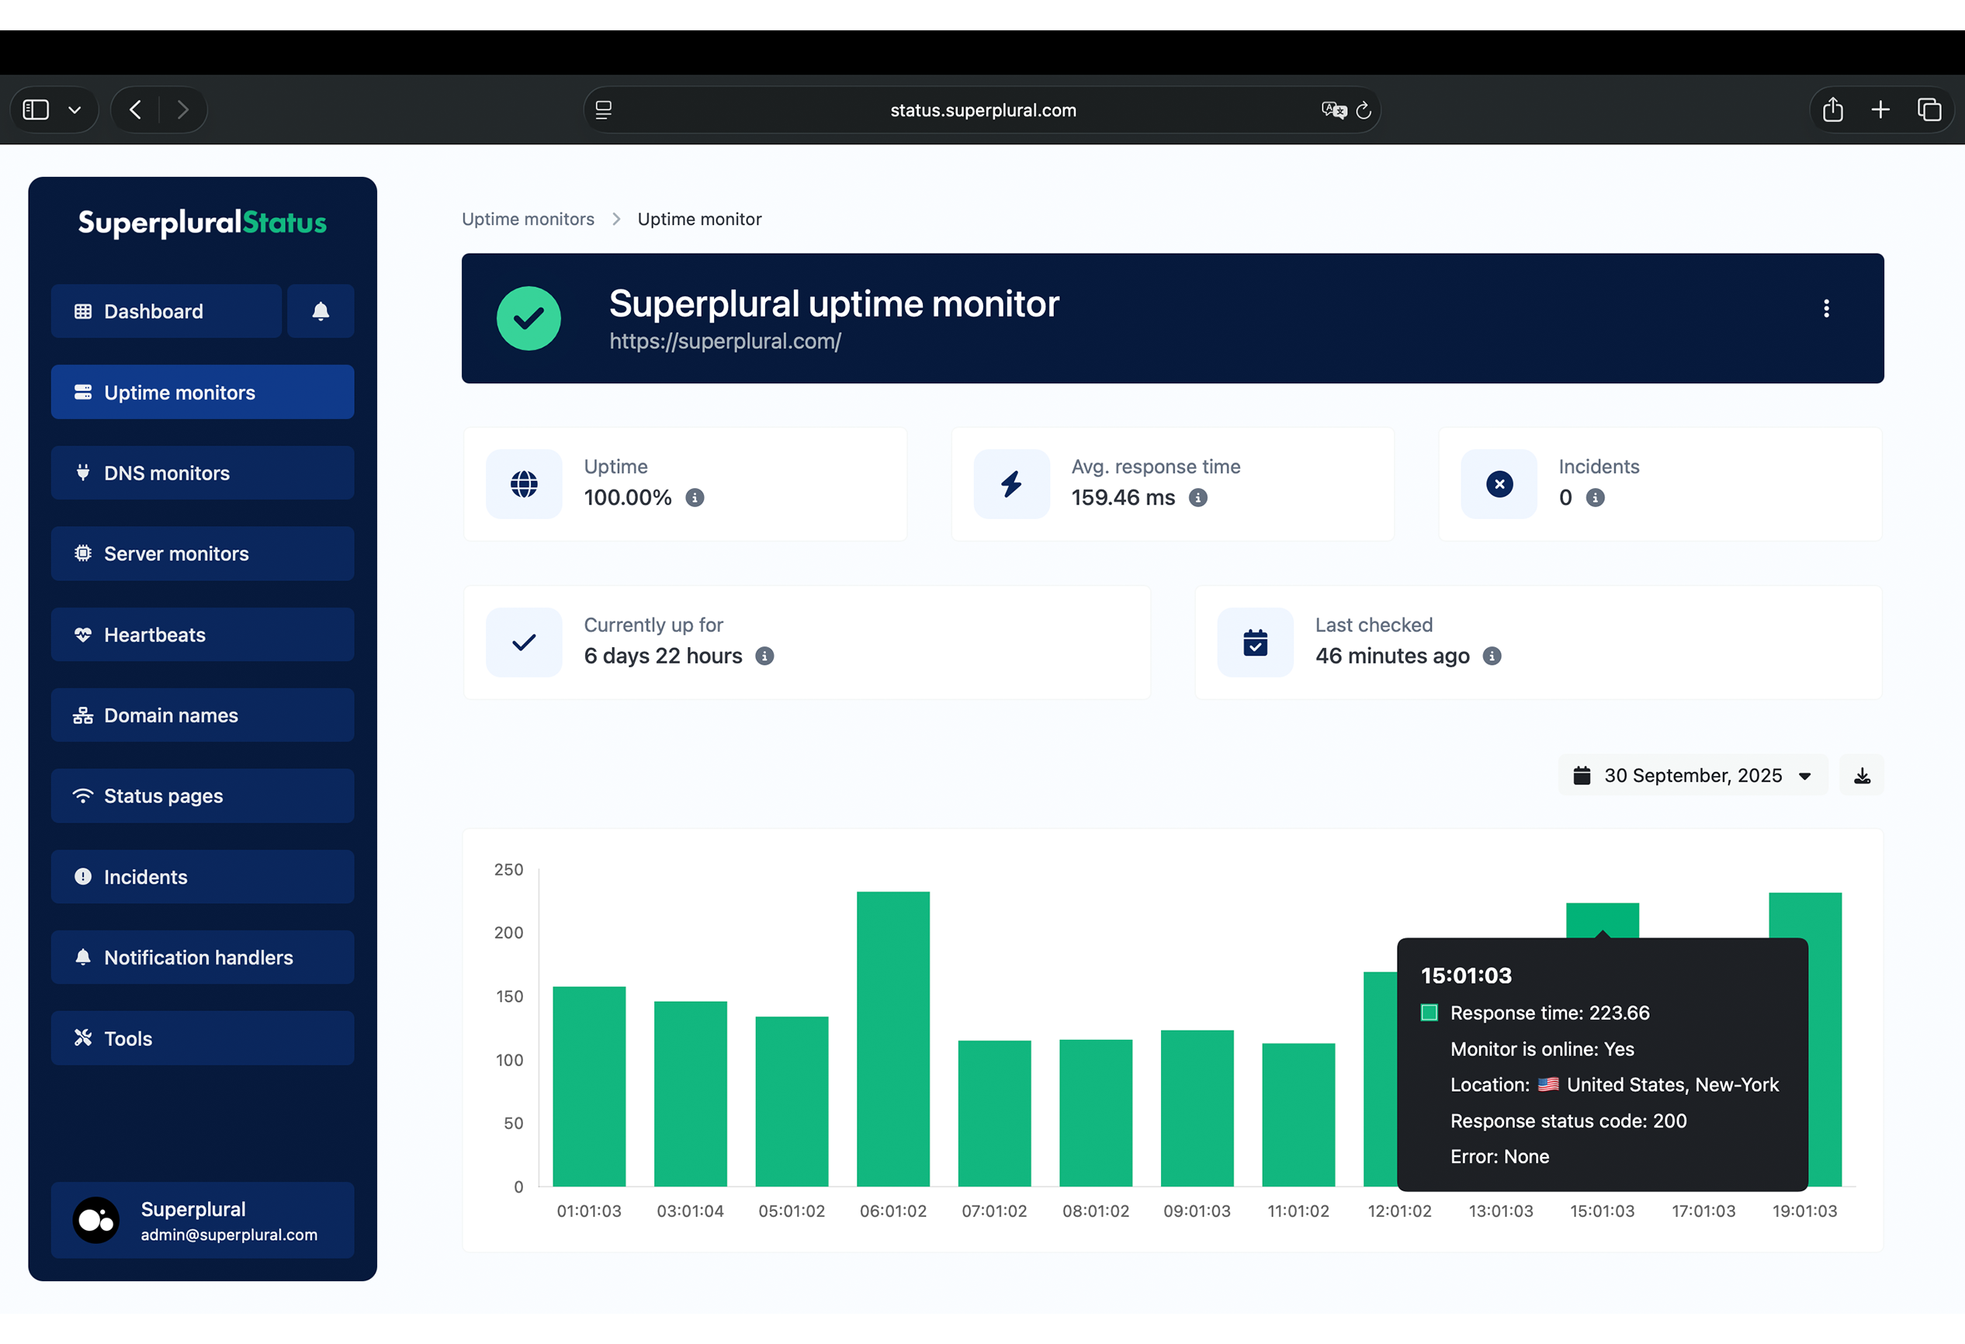The image size is (1965, 1344).
Task: Click the Response time: 223.66 tooltip line
Action: pyautogui.click(x=1549, y=1013)
